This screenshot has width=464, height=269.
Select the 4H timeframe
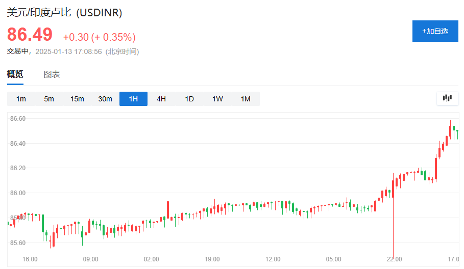point(161,99)
